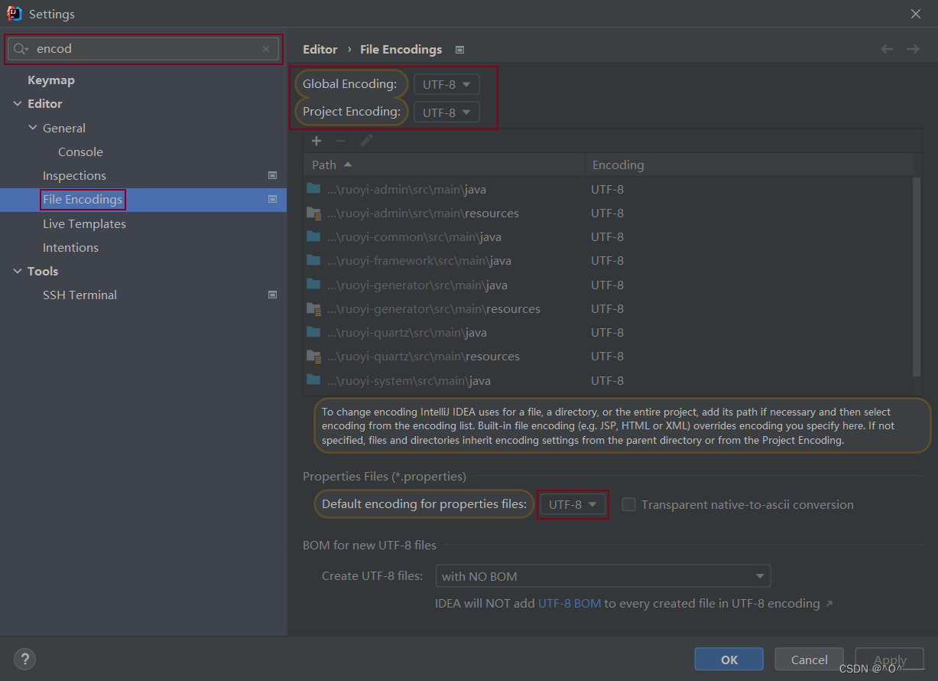Open Global Encoding dropdown
The image size is (938, 681).
pyautogui.click(x=446, y=84)
